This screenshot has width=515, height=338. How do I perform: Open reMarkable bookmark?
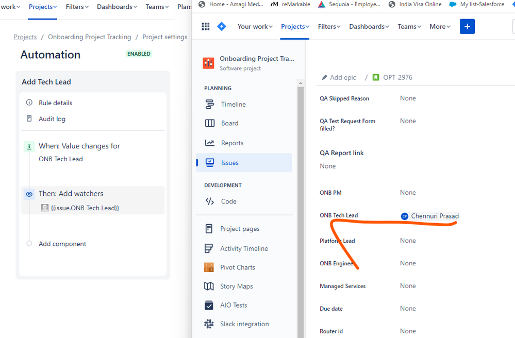[x=290, y=4]
